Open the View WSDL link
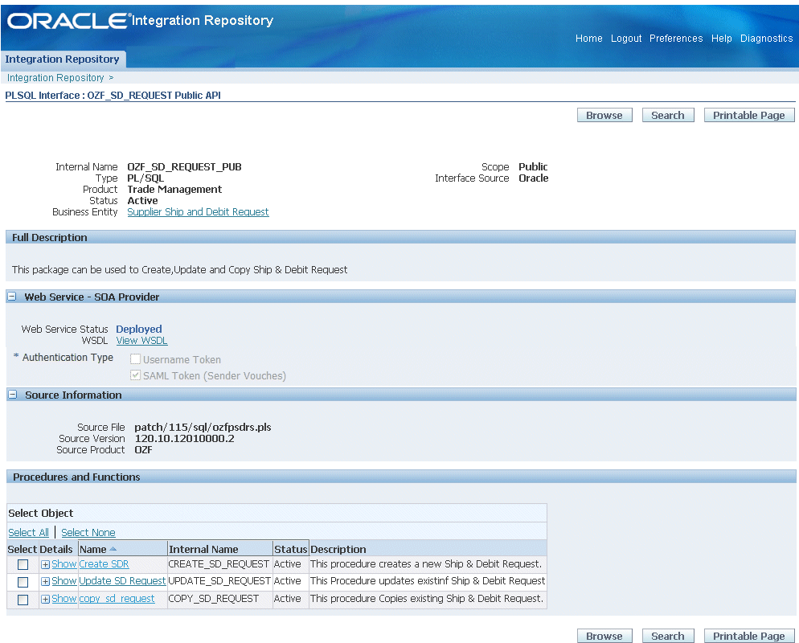 point(141,340)
